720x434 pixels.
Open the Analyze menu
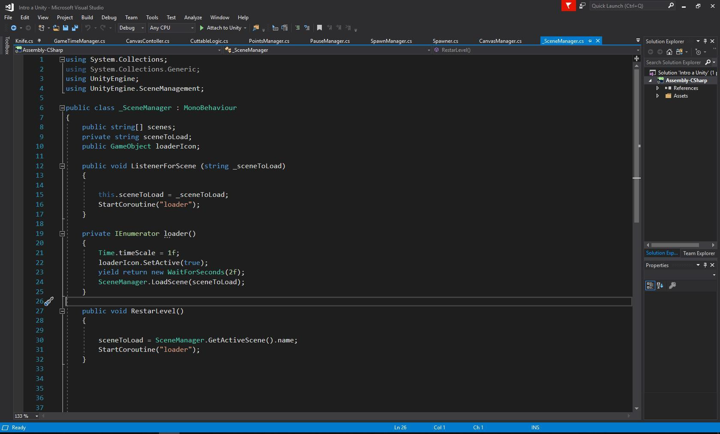point(193,18)
